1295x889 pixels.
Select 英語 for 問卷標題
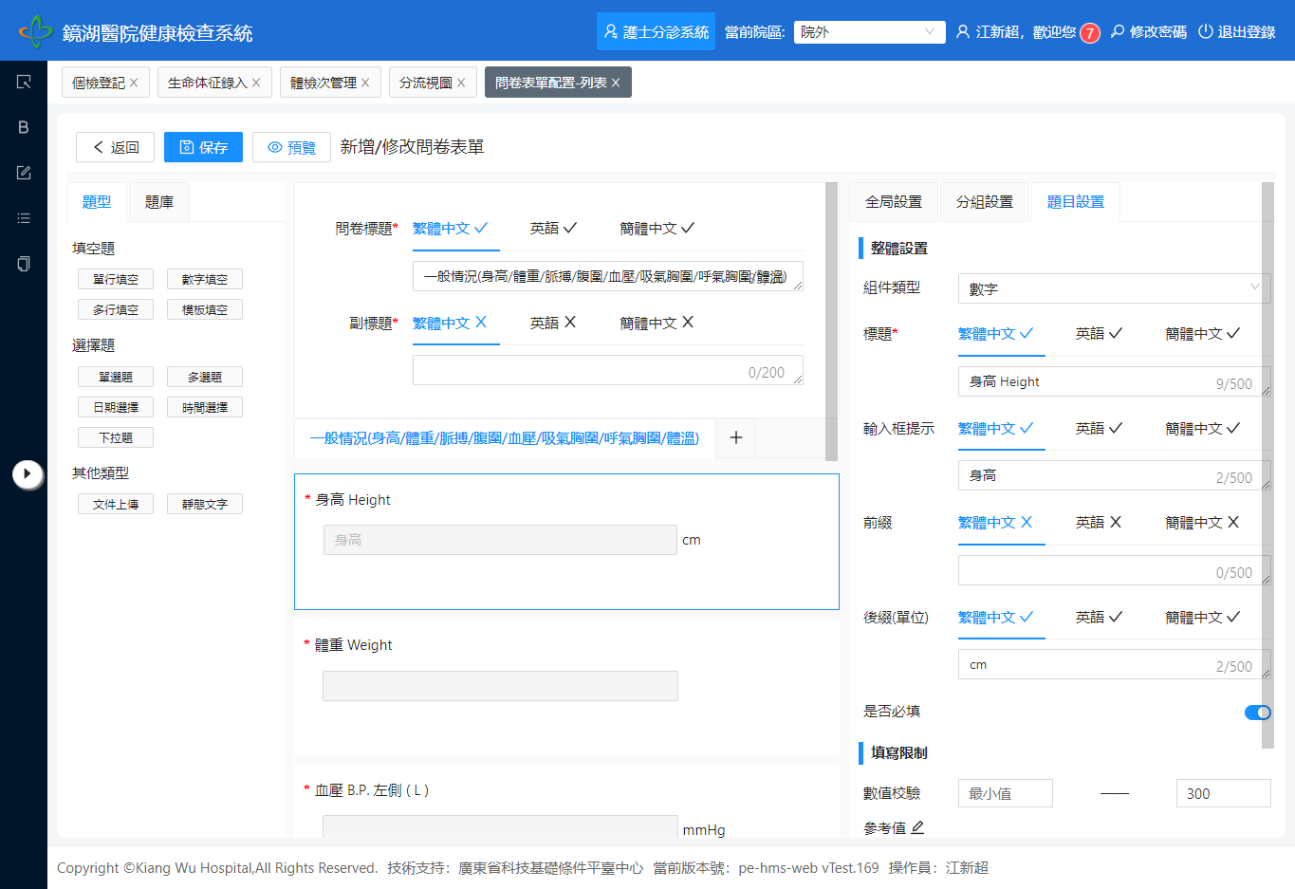(x=553, y=229)
